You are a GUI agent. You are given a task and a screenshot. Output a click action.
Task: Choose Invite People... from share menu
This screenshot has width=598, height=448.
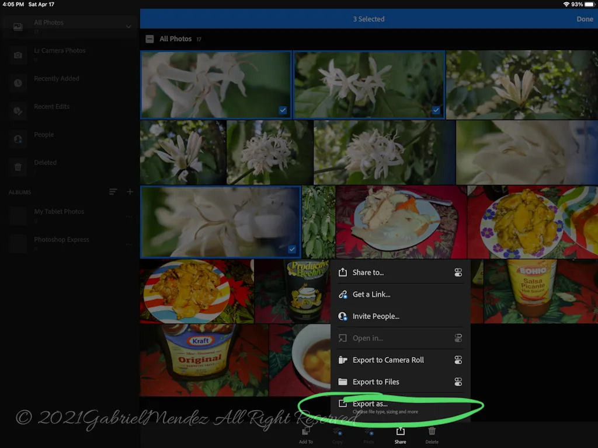pyautogui.click(x=401, y=316)
